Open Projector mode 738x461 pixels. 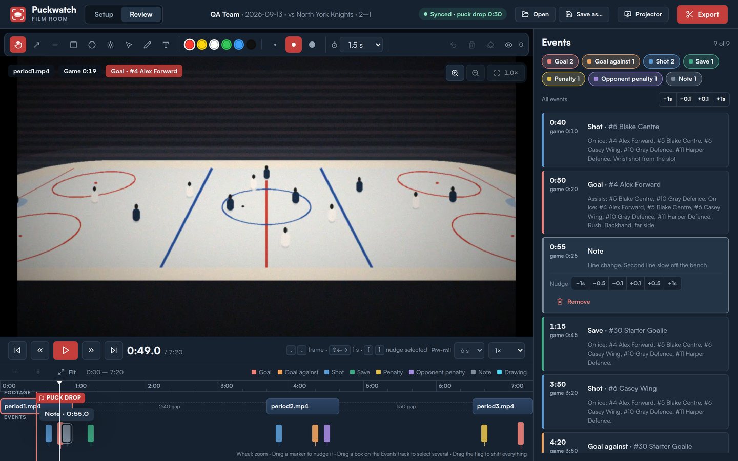[643, 14]
